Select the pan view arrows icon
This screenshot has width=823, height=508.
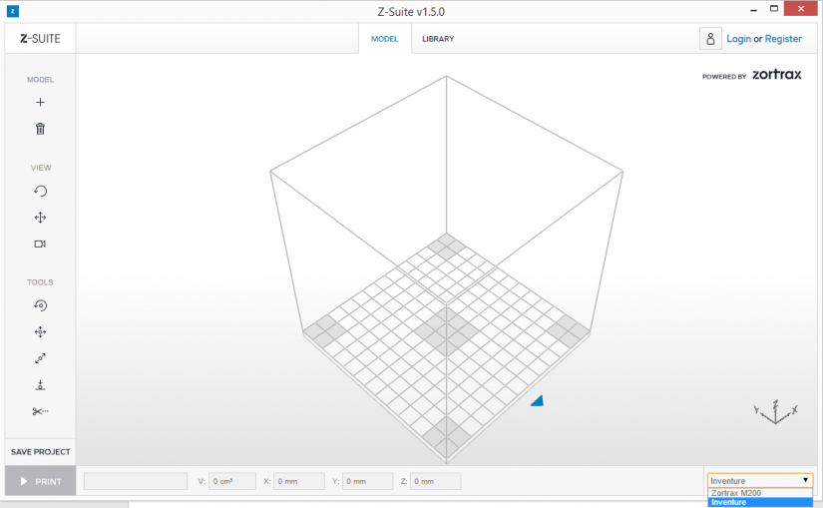click(x=41, y=218)
